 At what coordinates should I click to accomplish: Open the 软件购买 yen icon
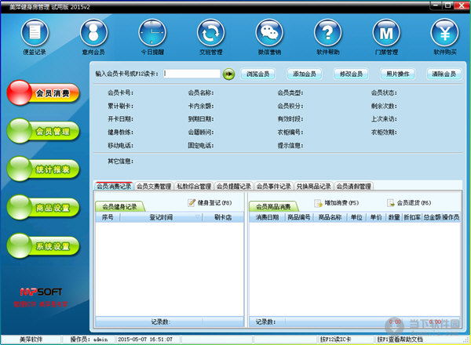(445, 32)
